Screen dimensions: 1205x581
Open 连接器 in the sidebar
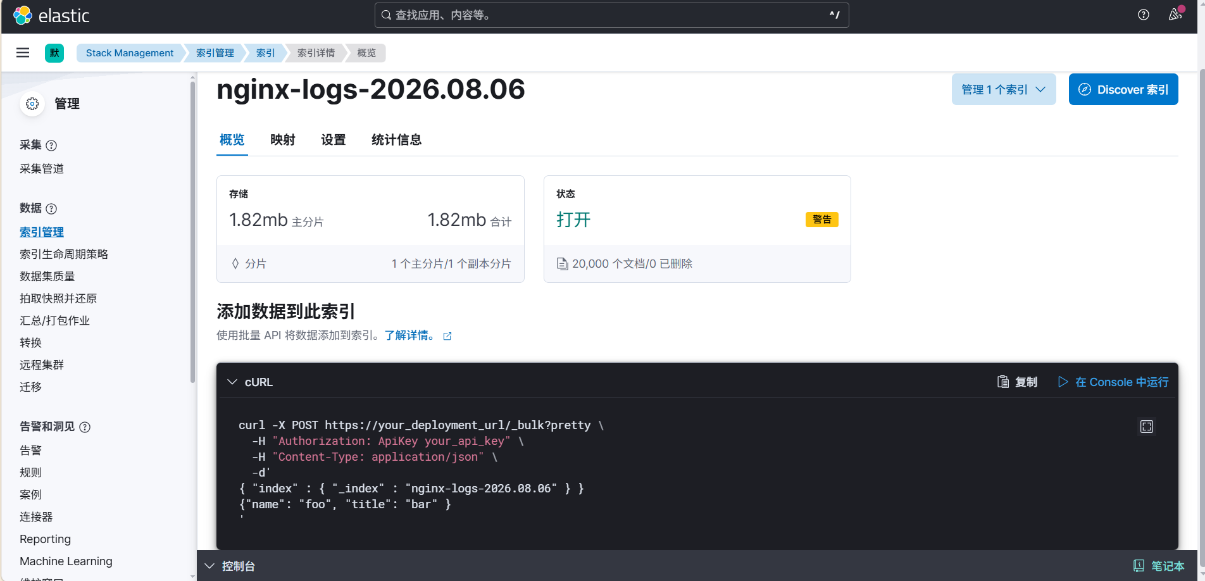pos(36,517)
